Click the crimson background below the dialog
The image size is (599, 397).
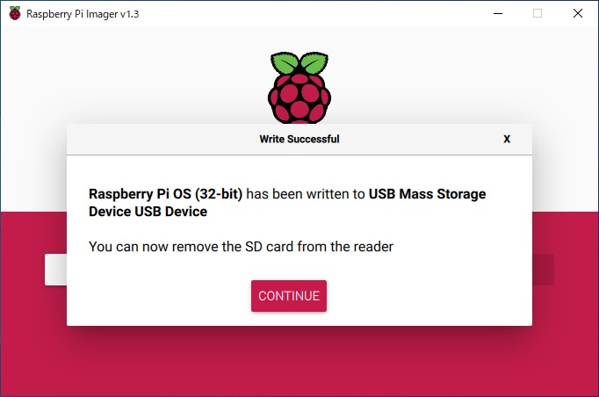tap(299, 363)
